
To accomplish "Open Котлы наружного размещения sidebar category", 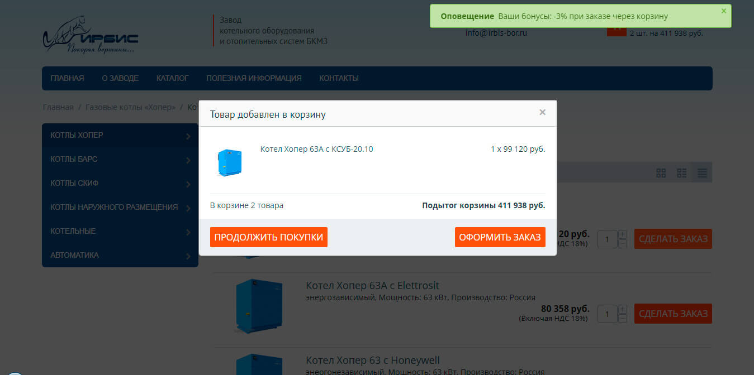I will pos(120,207).
